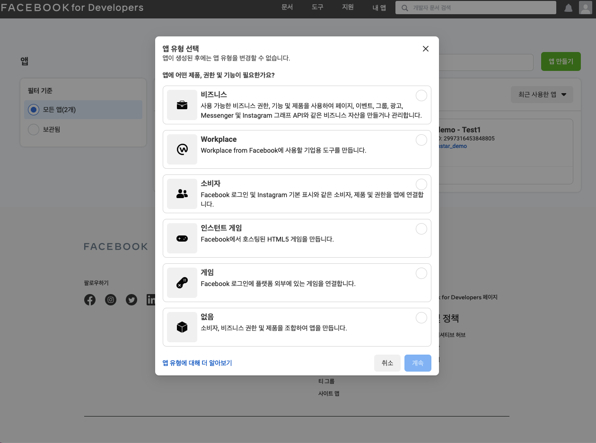Select the 없음 radio button
This screenshot has height=443, width=596.
(x=421, y=318)
